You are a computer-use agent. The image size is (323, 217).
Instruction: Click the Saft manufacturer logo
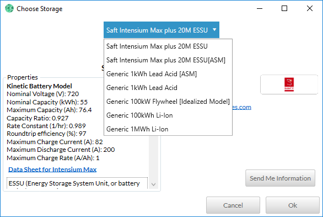point(289,84)
